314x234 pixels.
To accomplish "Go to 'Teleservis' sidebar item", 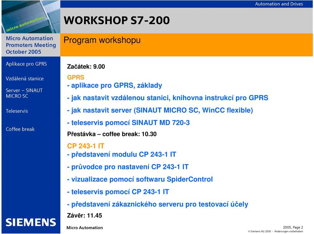I will click(17, 111).
